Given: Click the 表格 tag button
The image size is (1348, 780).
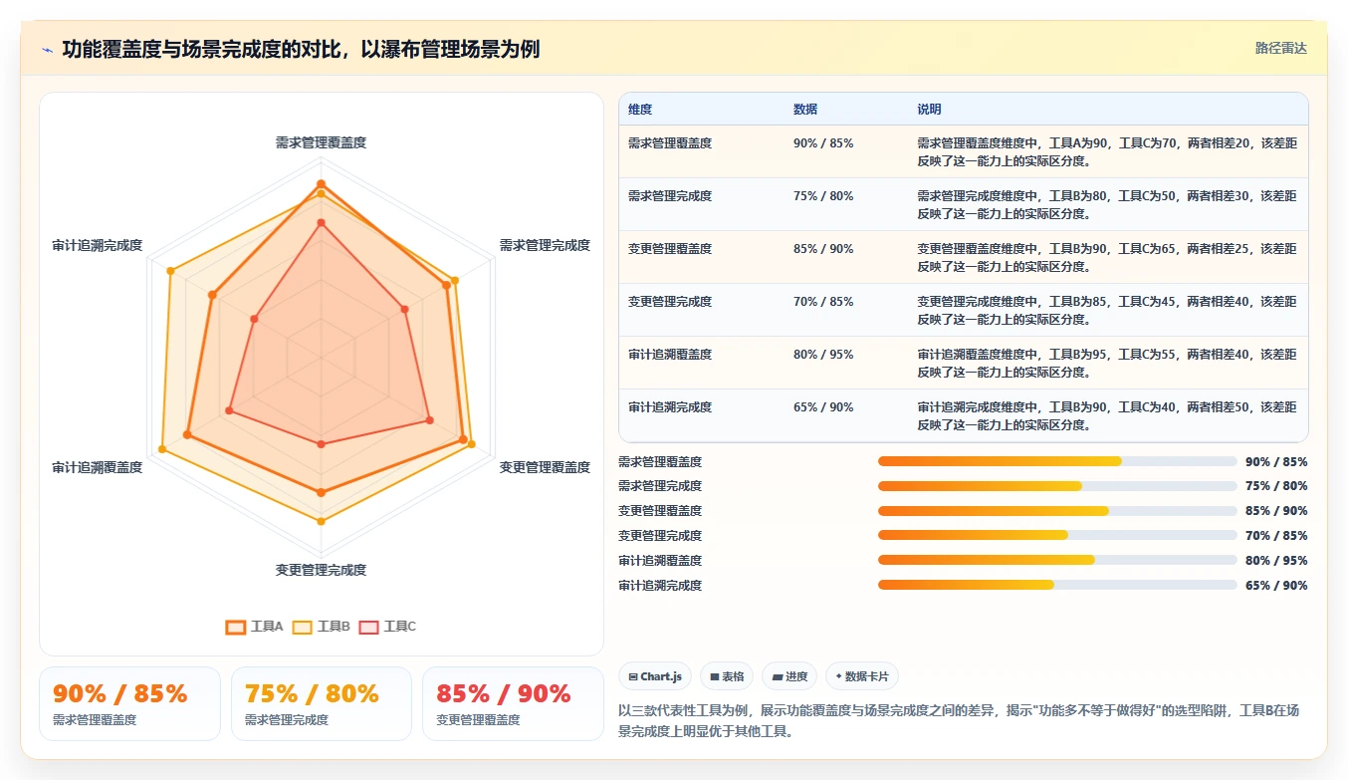Looking at the screenshot, I should pyautogui.click(x=727, y=676).
